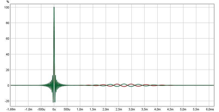Click the 6,0ms time label
This screenshot has width=219, height=112.
[210, 110]
